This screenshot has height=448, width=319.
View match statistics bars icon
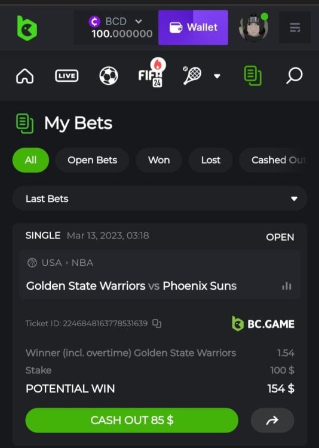point(287,286)
